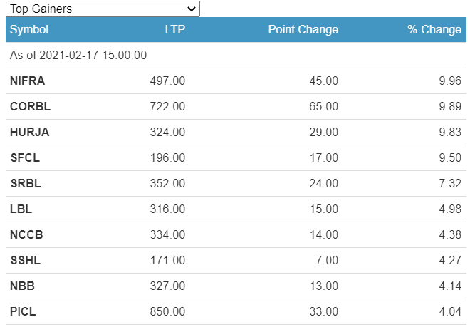Click the % Change column header
The image size is (475, 327).
(x=434, y=30)
